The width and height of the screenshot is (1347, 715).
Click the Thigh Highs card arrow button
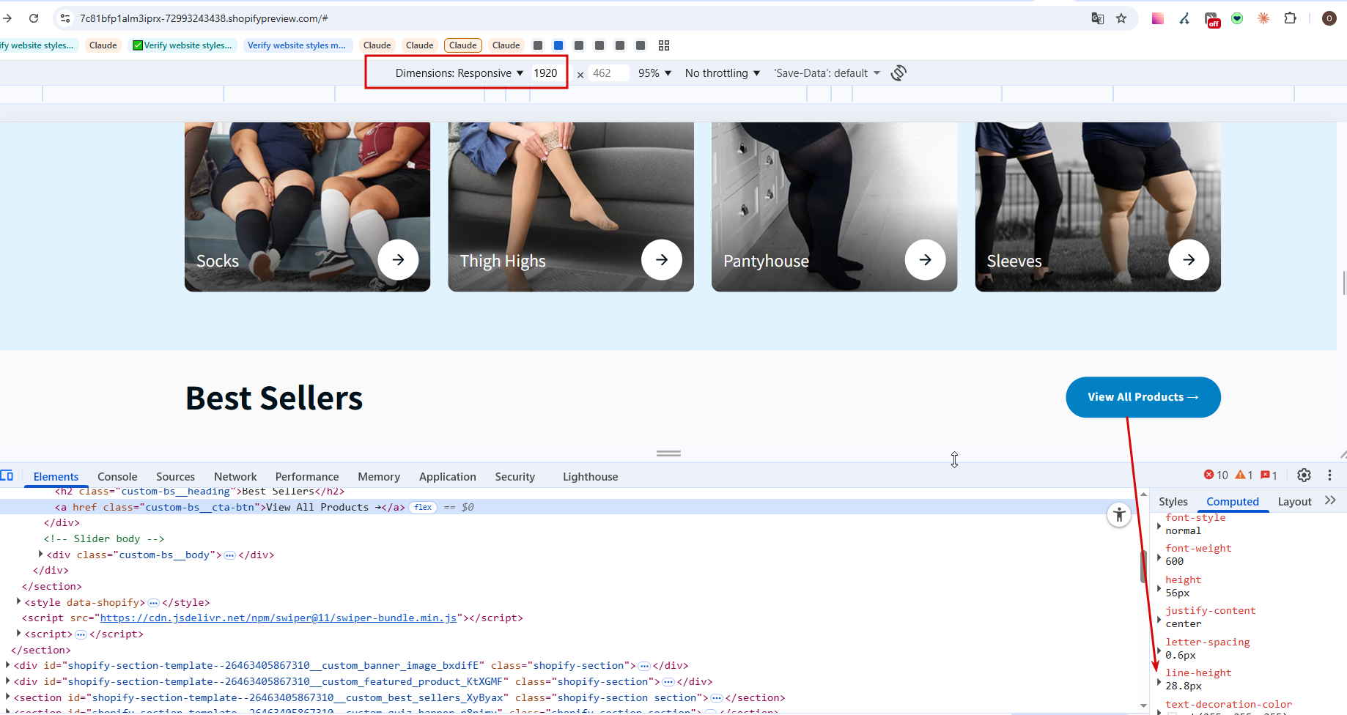pos(662,259)
